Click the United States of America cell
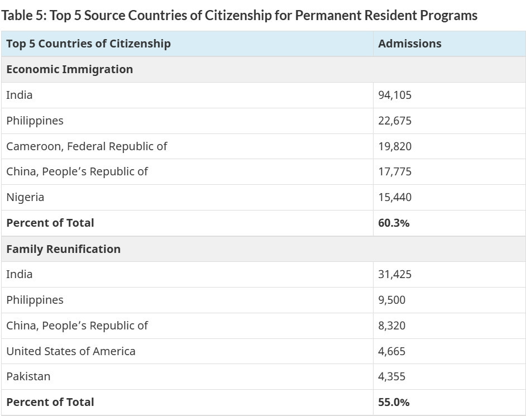Image resolution: width=526 pixels, height=416 pixels. (x=71, y=351)
